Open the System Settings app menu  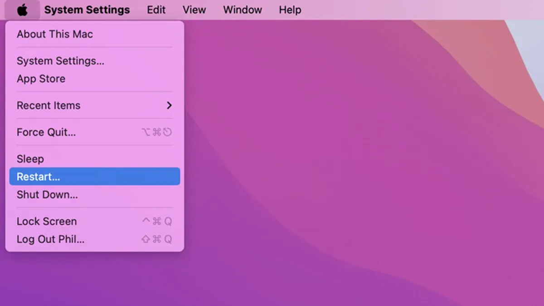87,10
